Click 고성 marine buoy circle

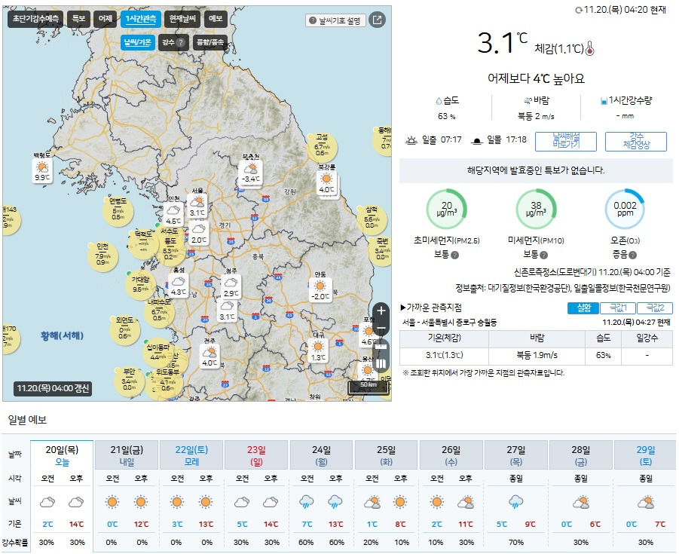[x=323, y=147]
